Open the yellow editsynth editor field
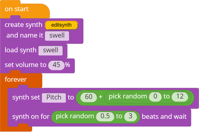Viewport: 199px width, 135px height. (61, 25)
